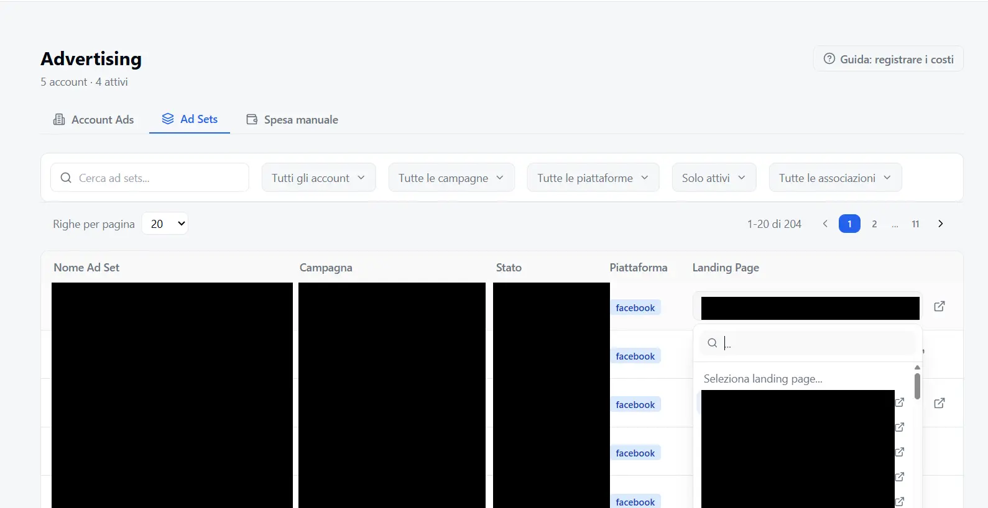This screenshot has width=988, height=508.
Task: Click the landing page list scrollbar thumb
Action: click(917, 386)
